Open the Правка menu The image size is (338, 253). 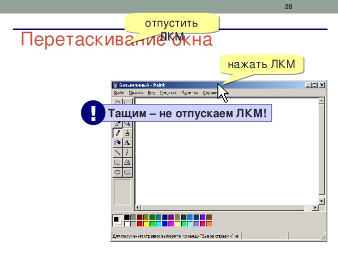click(136, 93)
